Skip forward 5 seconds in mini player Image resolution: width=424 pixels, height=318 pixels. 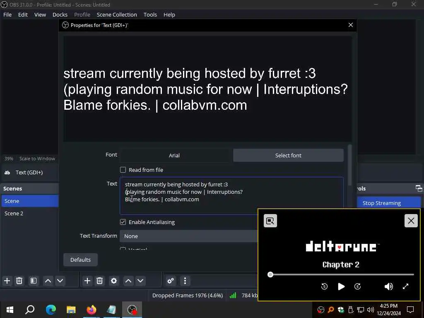pos(357,287)
